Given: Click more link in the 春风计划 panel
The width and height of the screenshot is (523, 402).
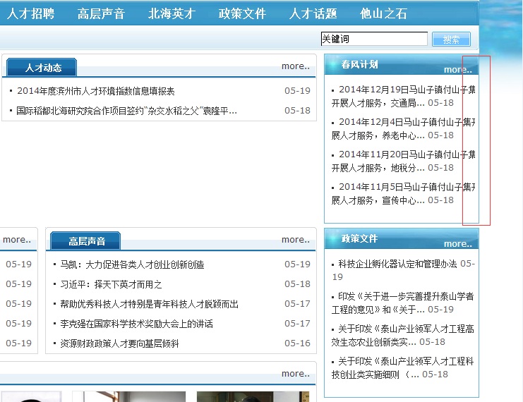Looking at the screenshot, I should pos(457,69).
